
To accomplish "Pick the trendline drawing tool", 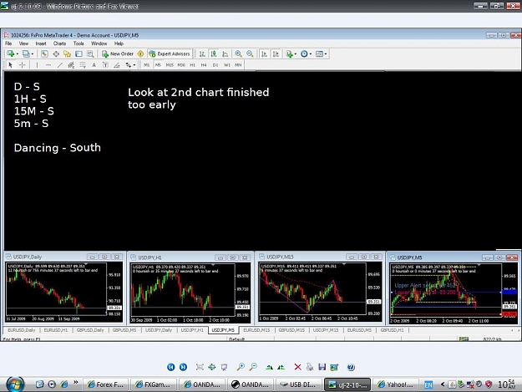I will click(x=60, y=65).
